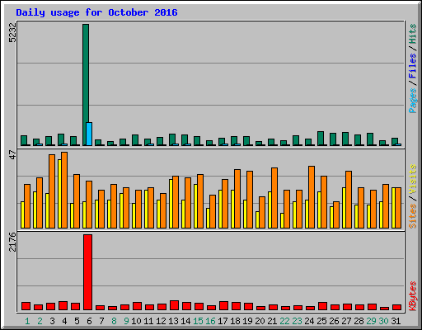The height and width of the screenshot is (330, 422).
Task: Click the orange Visits bar for day 26
Action: click(x=336, y=214)
